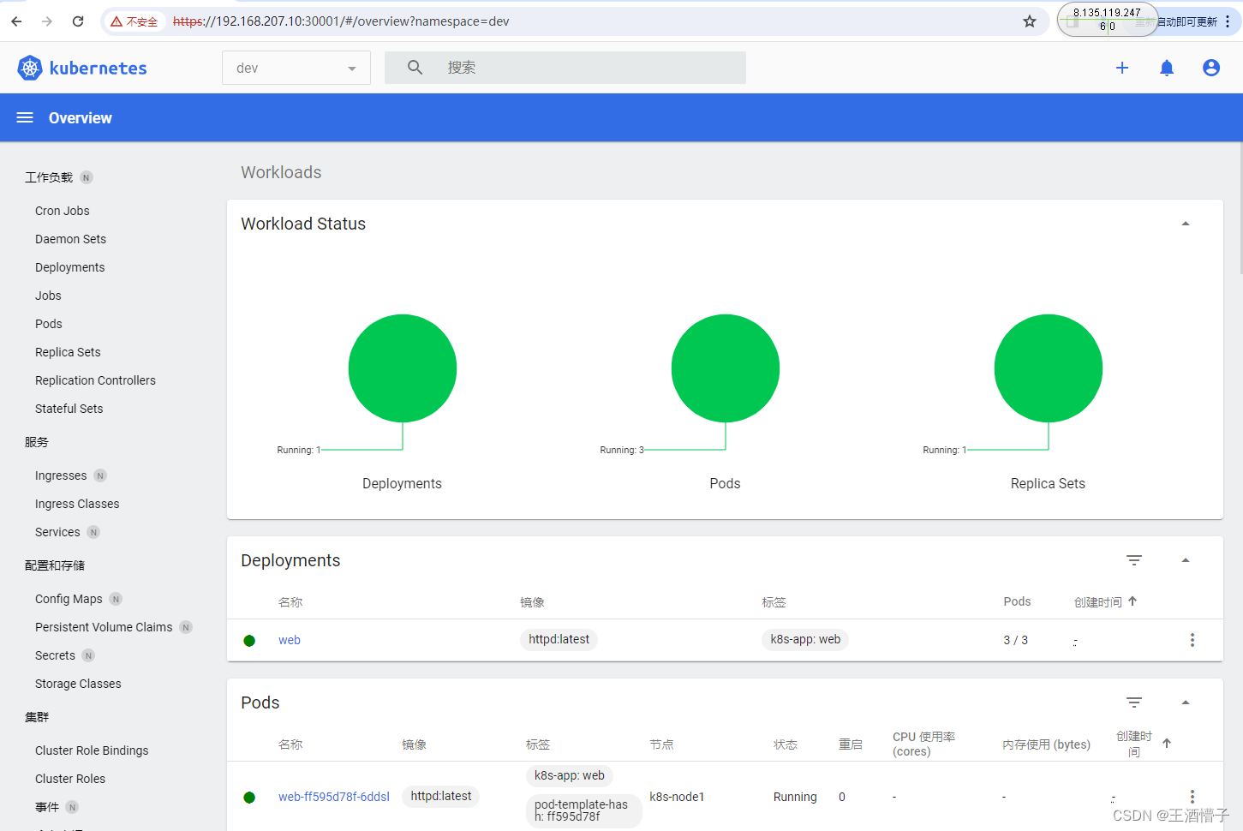The image size is (1243, 831).
Task: Open Persistent Volume Claims in sidebar
Action: point(104,627)
